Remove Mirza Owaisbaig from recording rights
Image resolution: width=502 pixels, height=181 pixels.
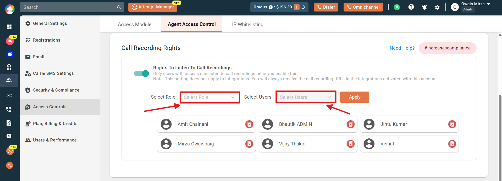[249, 144]
